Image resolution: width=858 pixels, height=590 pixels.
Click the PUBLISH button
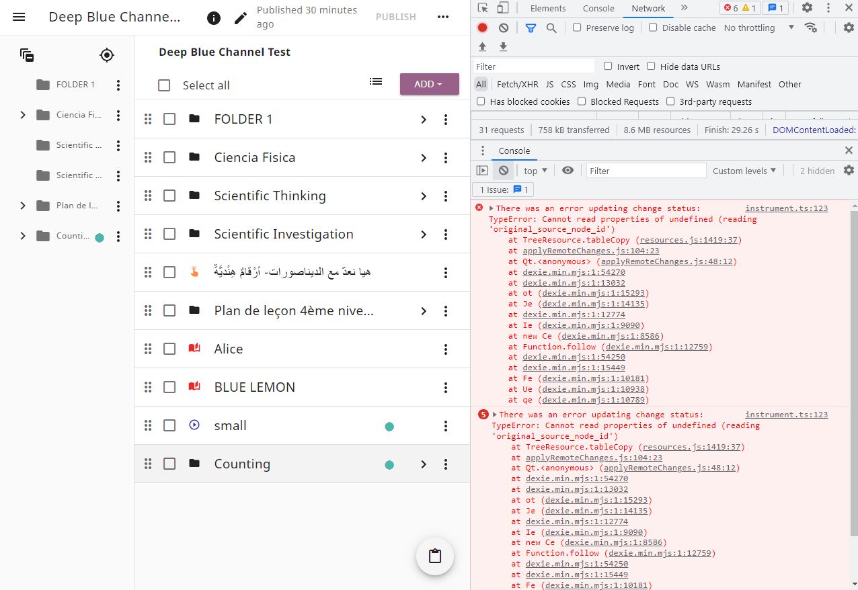tap(395, 17)
